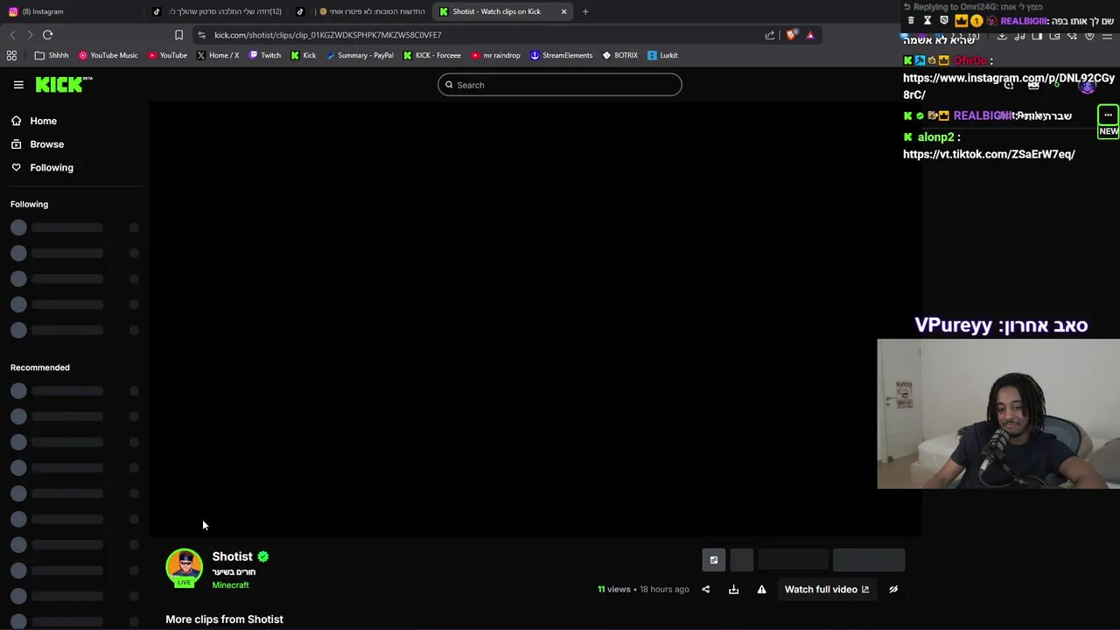This screenshot has width=1120, height=630.
Task: Click the Shotist channel name
Action: tap(232, 556)
